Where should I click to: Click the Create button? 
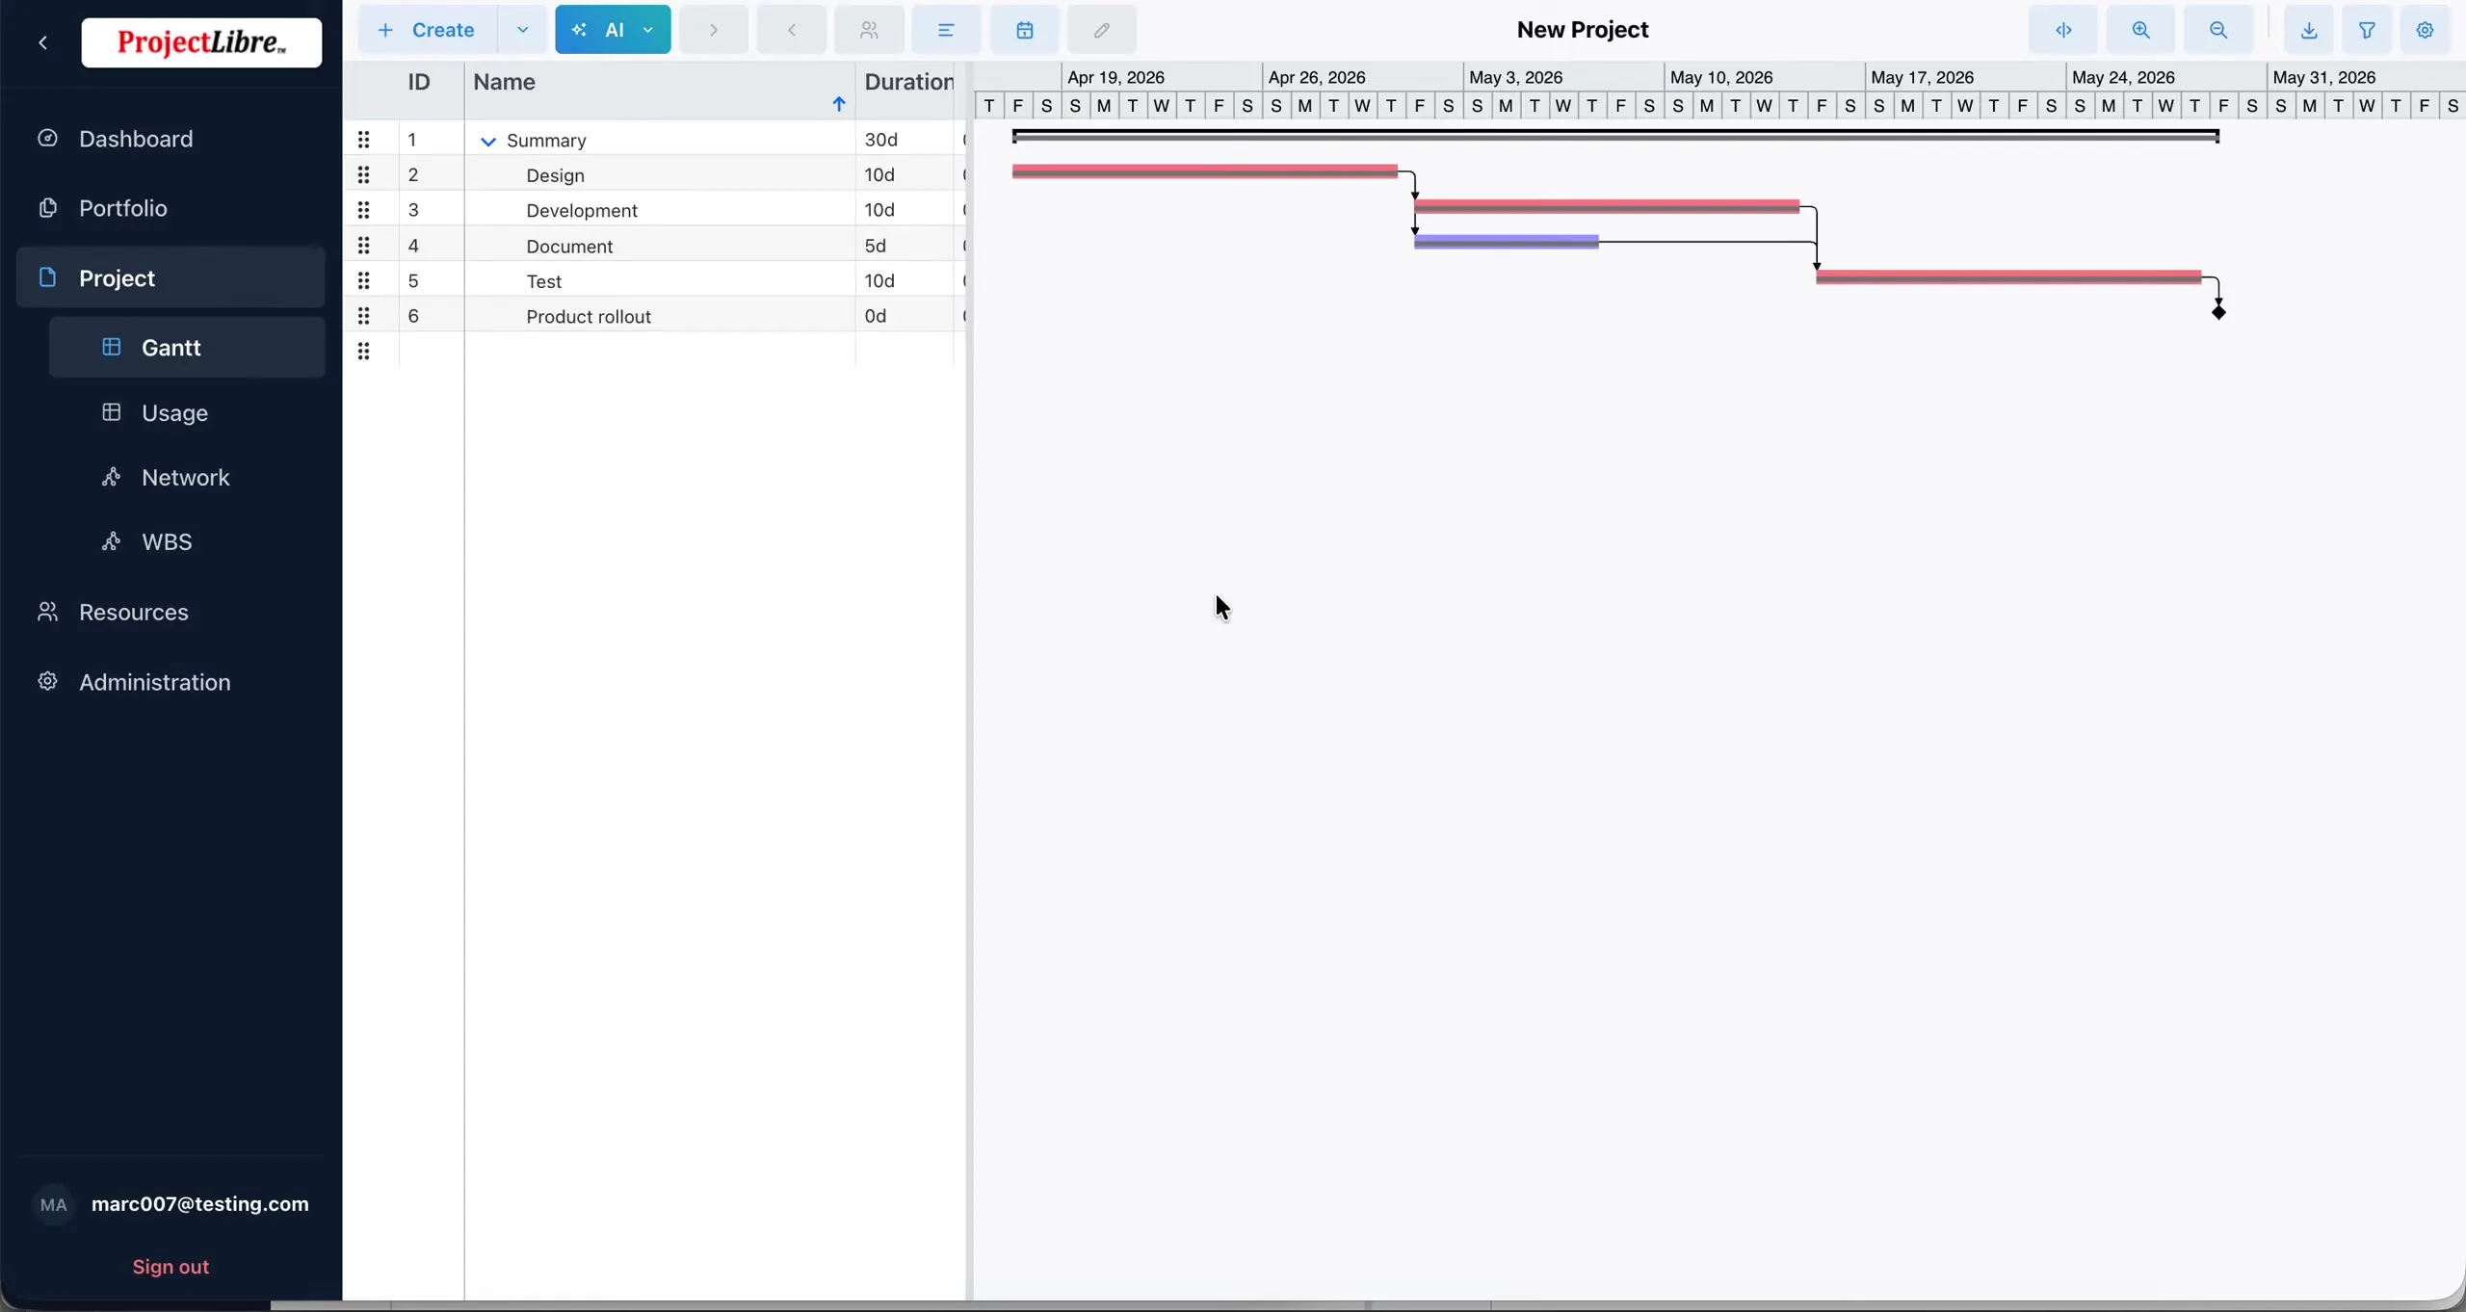click(x=428, y=30)
